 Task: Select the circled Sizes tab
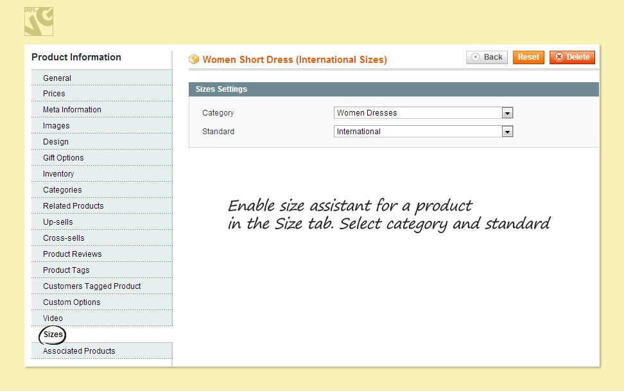(x=53, y=335)
